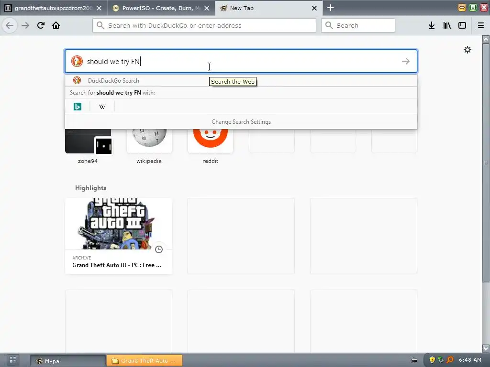Open the on-screen keyboard tray icon
The height and width of the screenshot is (367, 490).
pos(414,360)
